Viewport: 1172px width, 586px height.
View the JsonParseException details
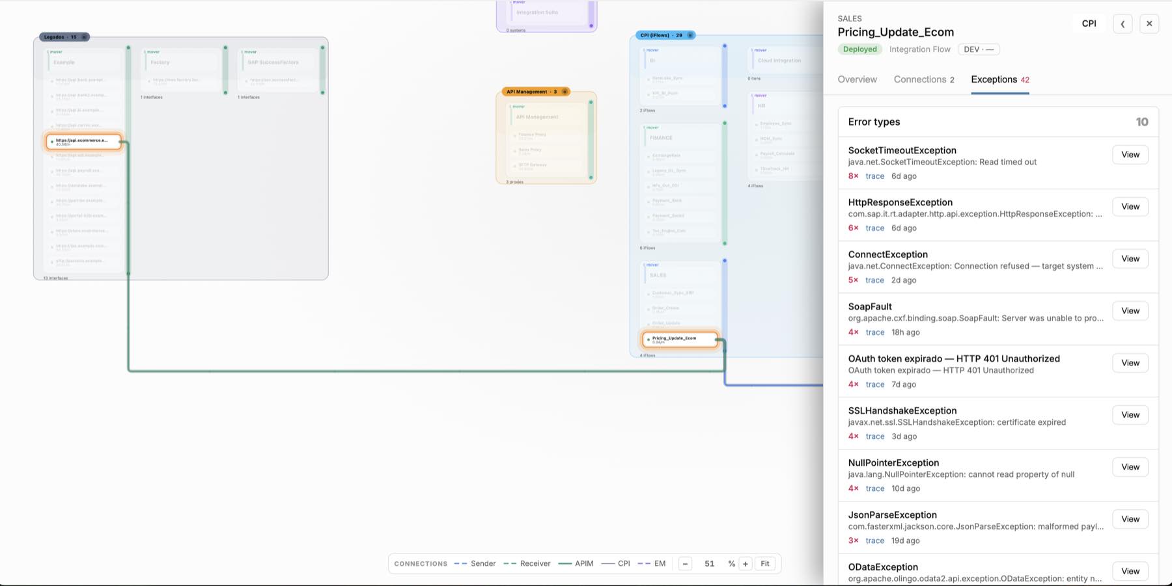pyautogui.click(x=1130, y=519)
